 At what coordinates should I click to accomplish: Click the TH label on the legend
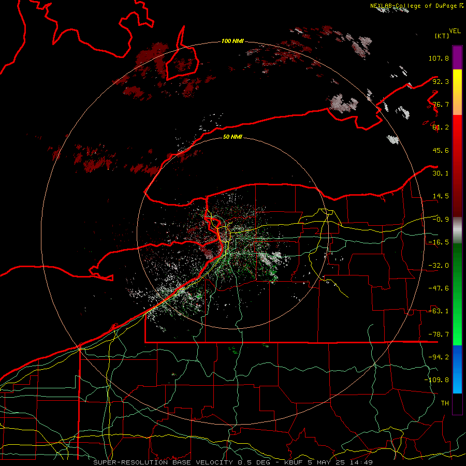pyautogui.click(x=445, y=403)
